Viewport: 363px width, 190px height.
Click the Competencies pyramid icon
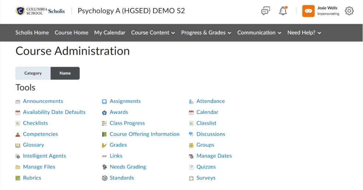point(18,134)
